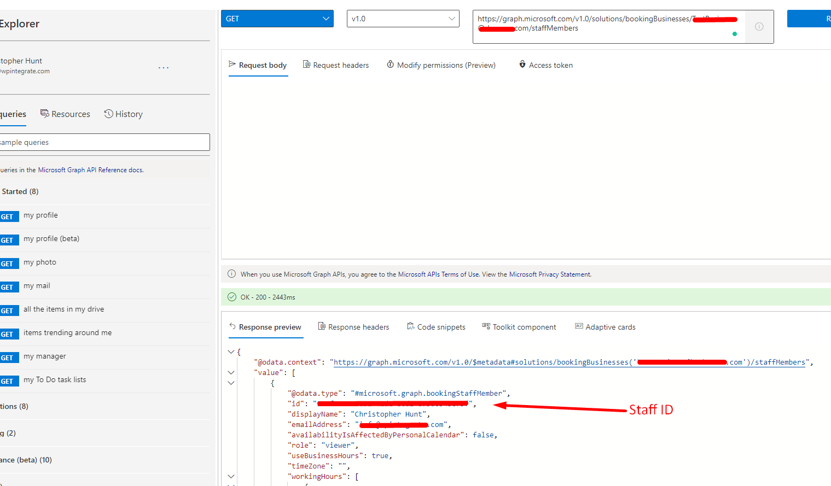Screen dimensions: 831x486
Task: Click the Modify permissions key icon
Action: click(390, 65)
